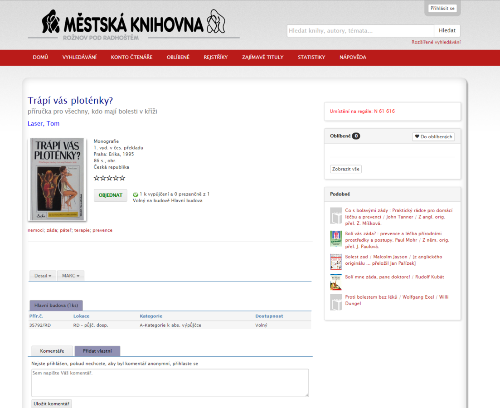Open the Proti bolestem bez léků link
The width and height of the screenshot is (500, 408).
click(x=397, y=300)
